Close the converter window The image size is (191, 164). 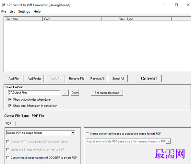pos(188,5)
